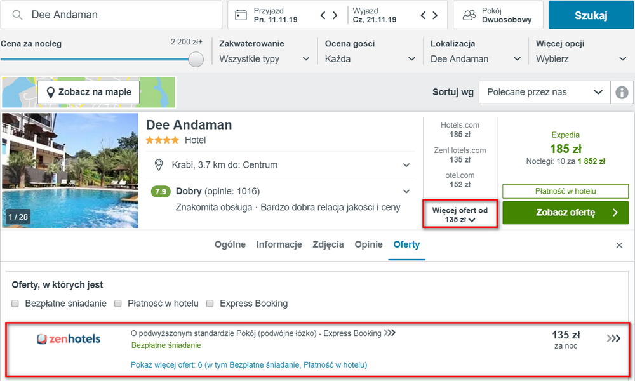The height and width of the screenshot is (381, 635).
Task: Go to next departure date
Action: pos(435,15)
